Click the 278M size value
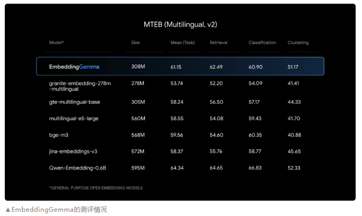Image resolution: width=362 pixels, height=216 pixels. (137, 83)
